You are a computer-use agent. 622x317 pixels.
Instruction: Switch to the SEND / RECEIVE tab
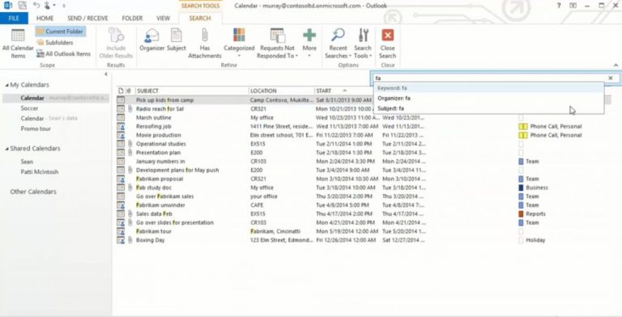click(x=87, y=19)
